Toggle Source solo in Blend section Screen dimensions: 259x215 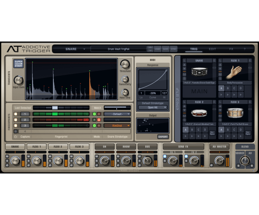pyautogui.click(x=238, y=166)
